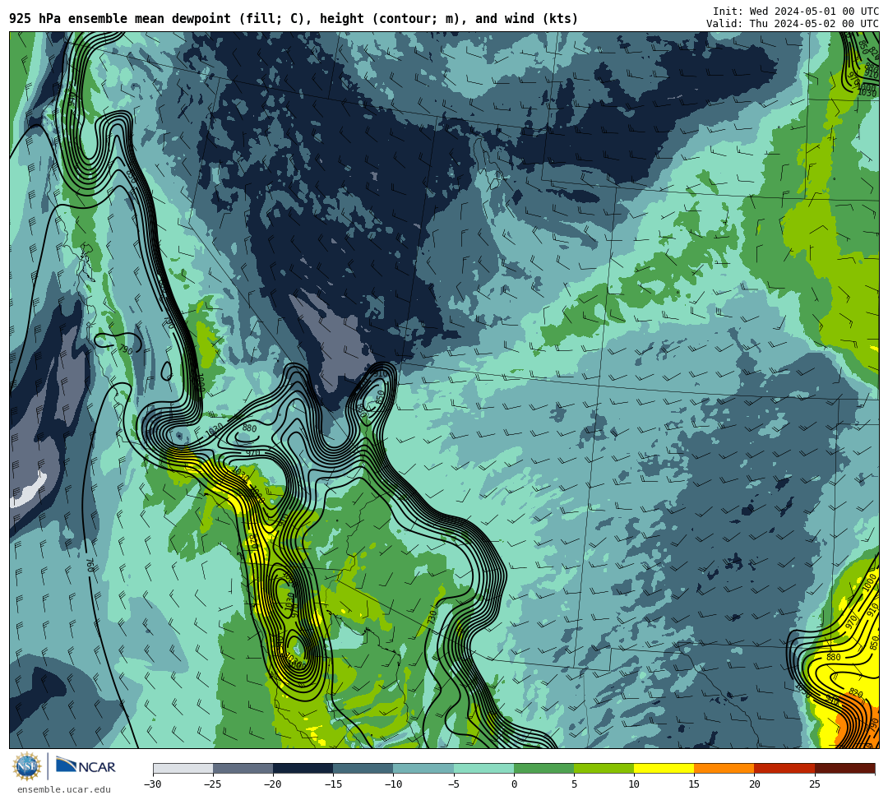Click the '0' colorbar tick label
888x800 pixels.
pos(514,784)
